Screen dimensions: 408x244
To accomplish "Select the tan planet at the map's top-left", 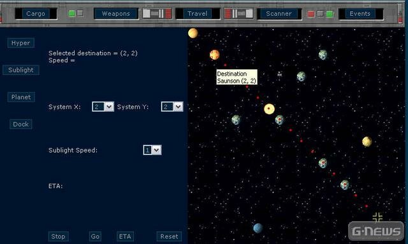I will 193,33.
